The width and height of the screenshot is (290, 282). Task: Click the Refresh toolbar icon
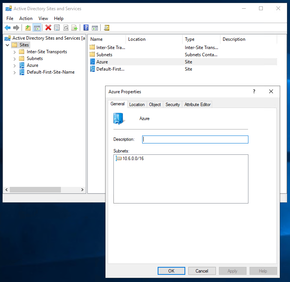click(66, 28)
